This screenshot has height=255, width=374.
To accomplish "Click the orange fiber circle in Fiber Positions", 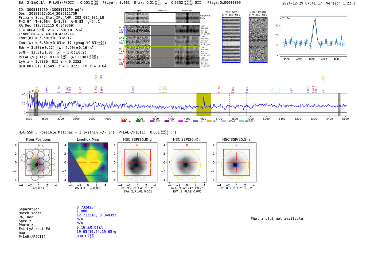I will pos(35,158).
